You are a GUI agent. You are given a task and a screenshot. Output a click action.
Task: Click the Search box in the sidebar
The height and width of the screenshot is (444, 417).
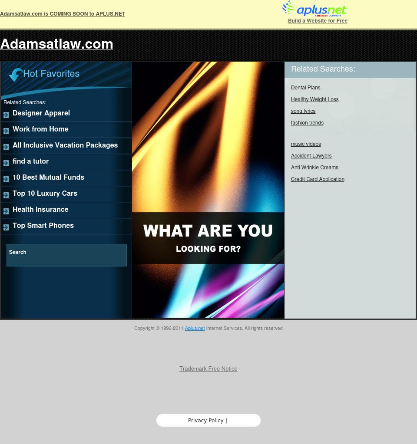point(66,255)
